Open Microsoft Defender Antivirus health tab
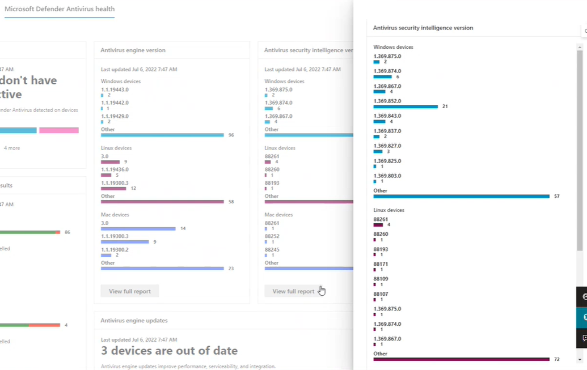587x370 pixels. click(60, 9)
